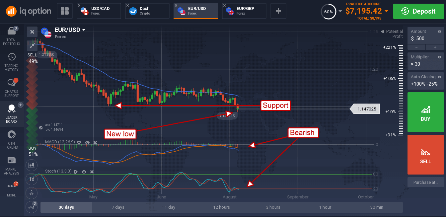The height and width of the screenshot is (217, 446).
Task: Open OTN Tokens section
Action: (x=11, y=140)
